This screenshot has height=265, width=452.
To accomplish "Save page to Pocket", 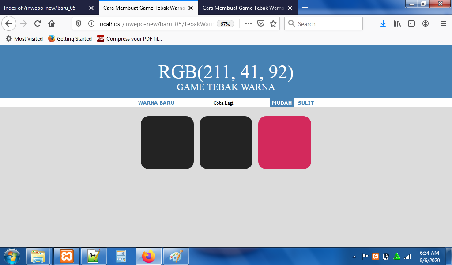I will pos(261,24).
